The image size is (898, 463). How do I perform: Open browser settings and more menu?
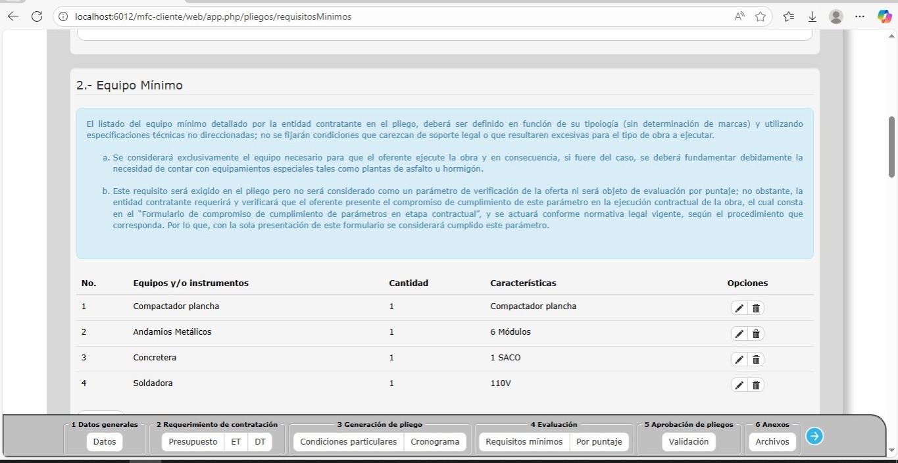pos(859,16)
